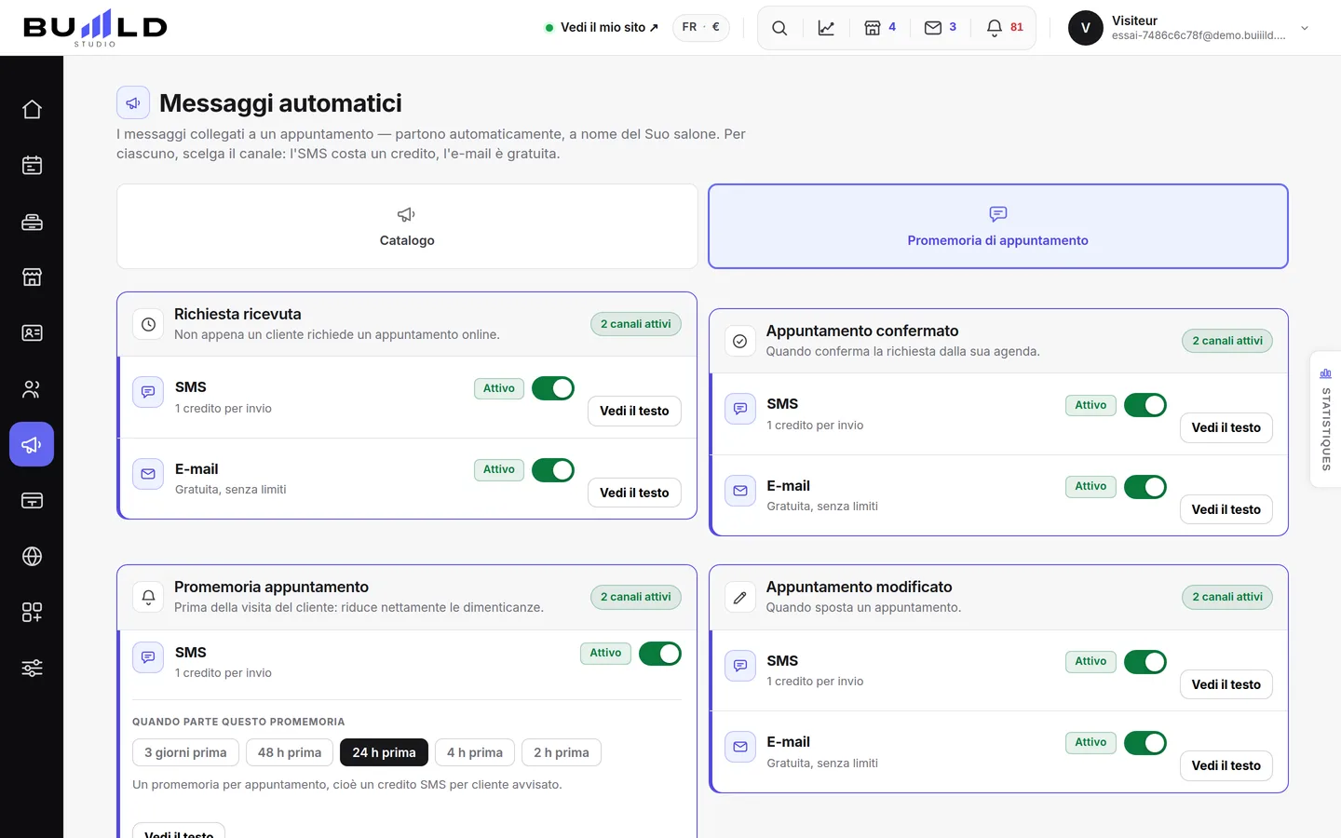Toggle SMS for Promemoria appuntamento
The width and height of the screenshot is (1341, 838).
660,654
